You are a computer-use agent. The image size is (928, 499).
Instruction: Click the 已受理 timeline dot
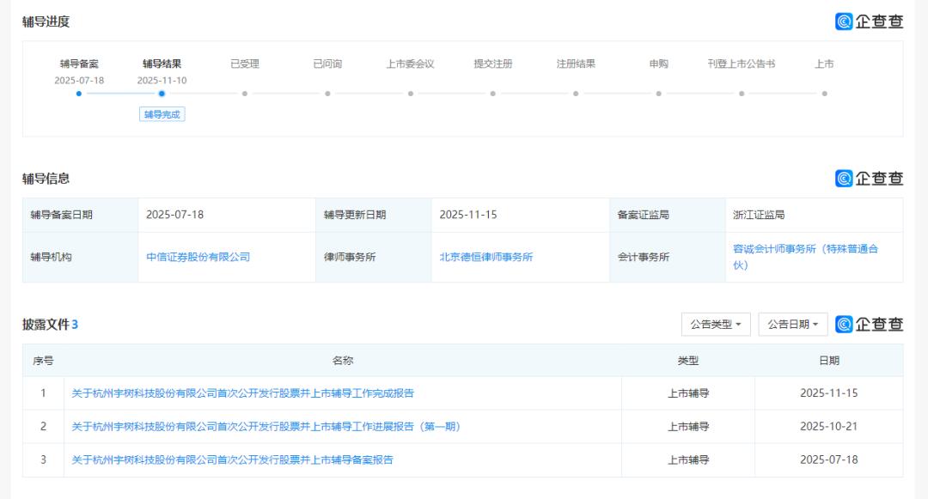pyautogui.click(x=244, y=94)
